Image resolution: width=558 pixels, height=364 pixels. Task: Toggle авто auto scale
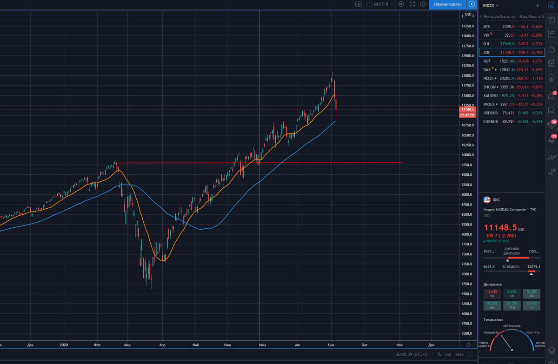pyautogui.click(x=459, y=354)
